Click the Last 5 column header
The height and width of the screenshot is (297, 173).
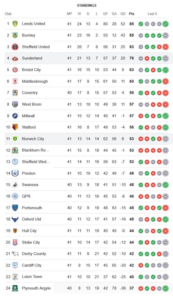click(152, 14)
